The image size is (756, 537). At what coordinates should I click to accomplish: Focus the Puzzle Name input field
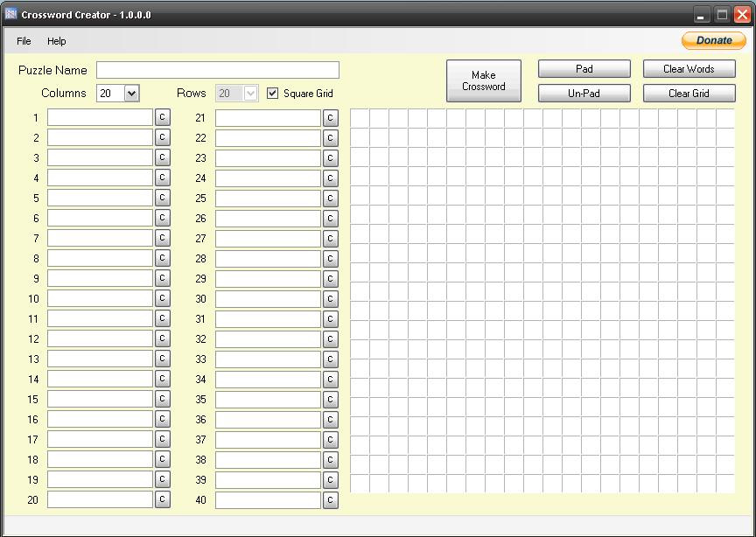click(218, 70)
